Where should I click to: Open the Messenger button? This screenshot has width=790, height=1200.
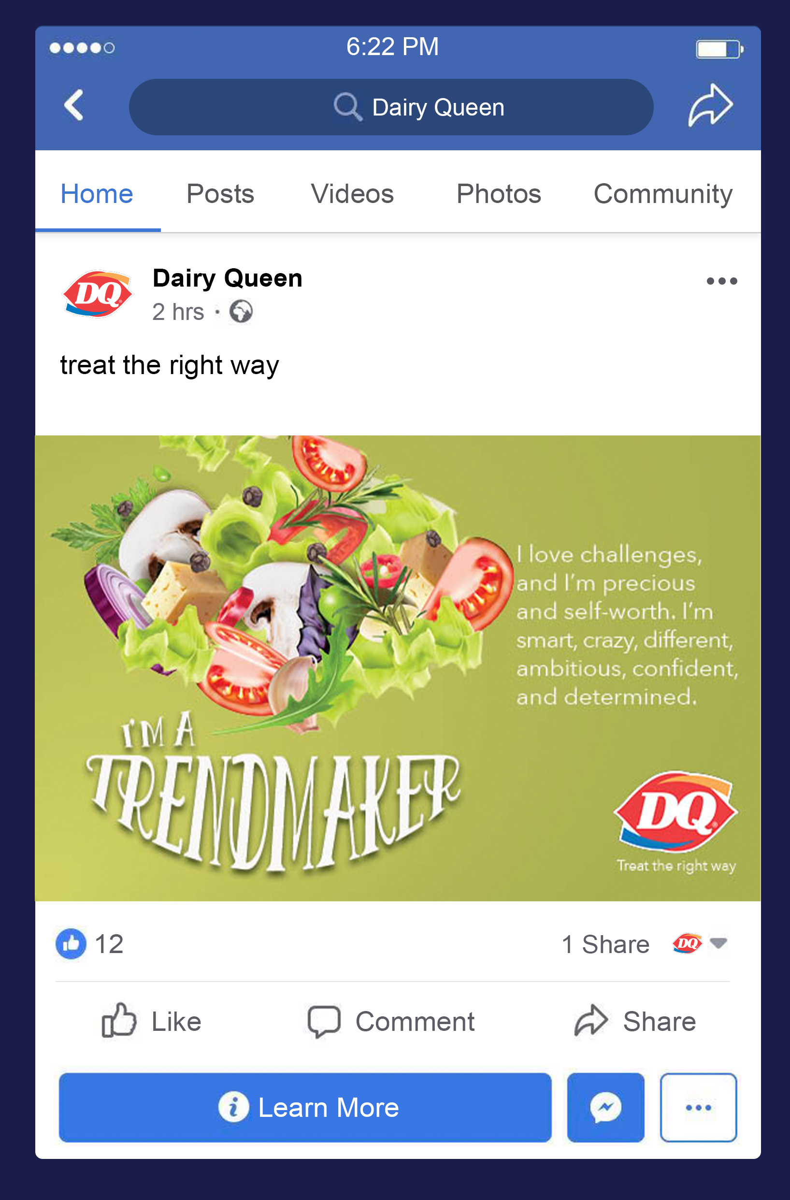[x=605, y=1107]
